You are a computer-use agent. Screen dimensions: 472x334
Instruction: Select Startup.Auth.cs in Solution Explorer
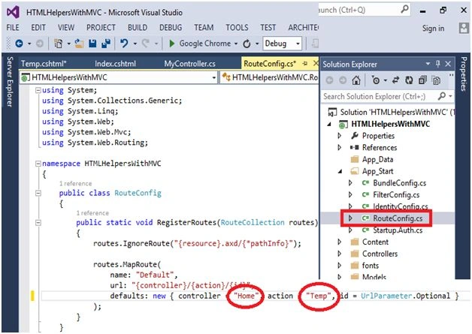pyautogui.click(x=398, y=230)
